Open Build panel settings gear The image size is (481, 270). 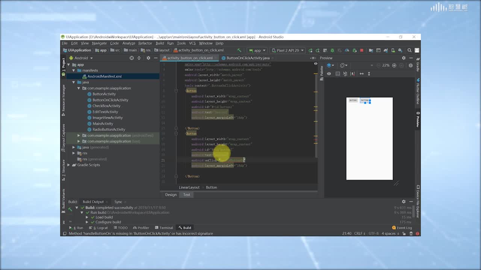404,202
